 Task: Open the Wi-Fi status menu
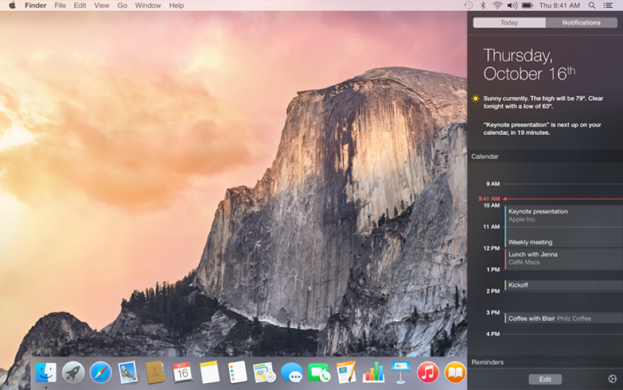(497, 5)
